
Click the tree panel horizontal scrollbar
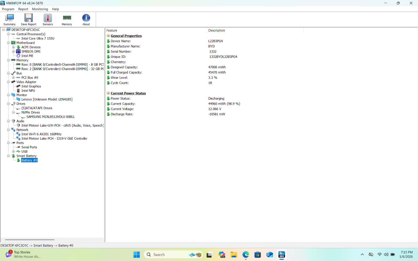pyautogui.click(x=30, y=240)
